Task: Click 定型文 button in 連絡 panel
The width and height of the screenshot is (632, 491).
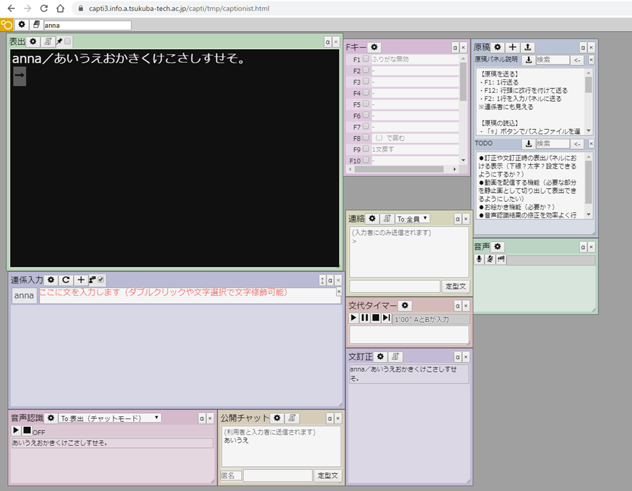Action: [455, 286]
